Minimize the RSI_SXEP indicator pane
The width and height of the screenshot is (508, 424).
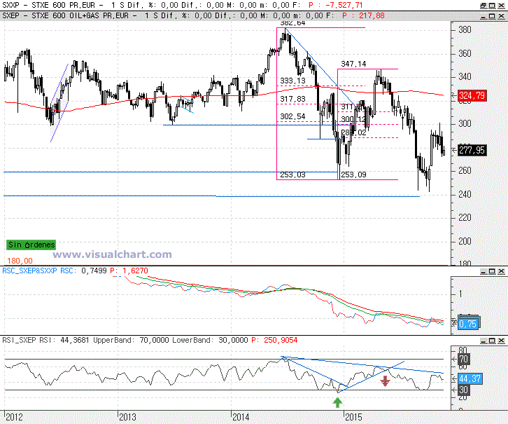[484, 341]
